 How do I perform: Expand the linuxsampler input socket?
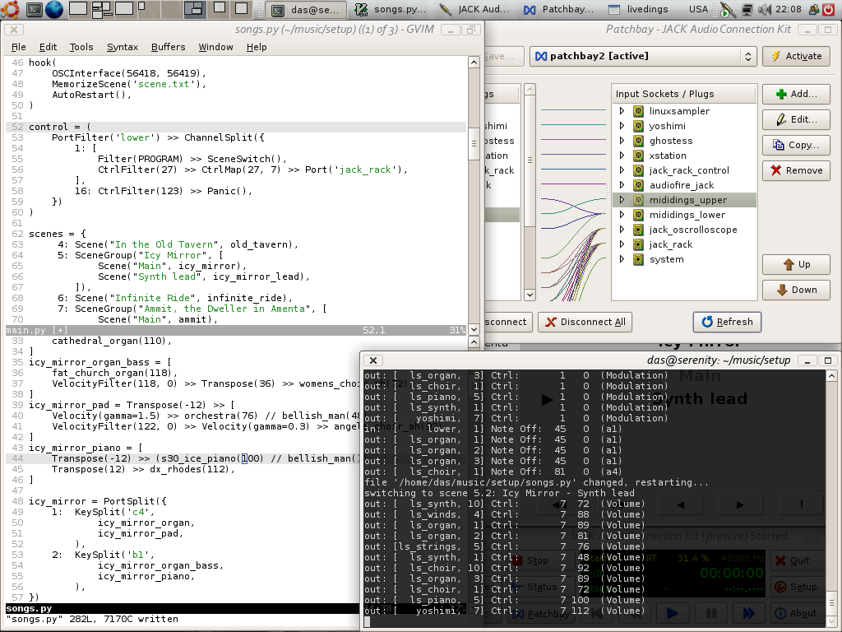(x=622, y=111)
